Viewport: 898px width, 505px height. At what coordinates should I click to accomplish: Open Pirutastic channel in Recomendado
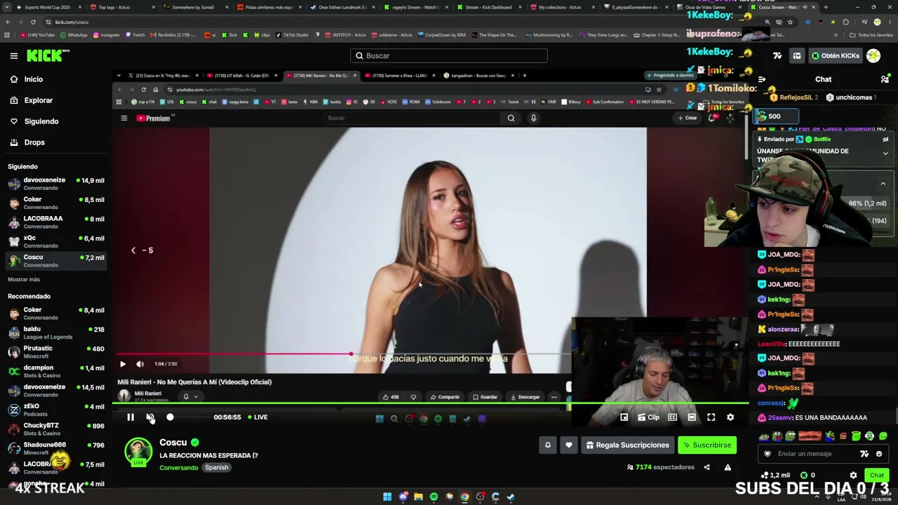click(56, 352)
